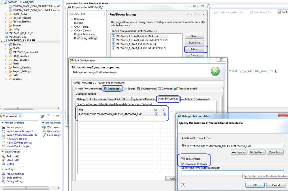Screen dimensions: 288x191
Task: Expand Resource in the Properties tree
Action: (73, 19)
